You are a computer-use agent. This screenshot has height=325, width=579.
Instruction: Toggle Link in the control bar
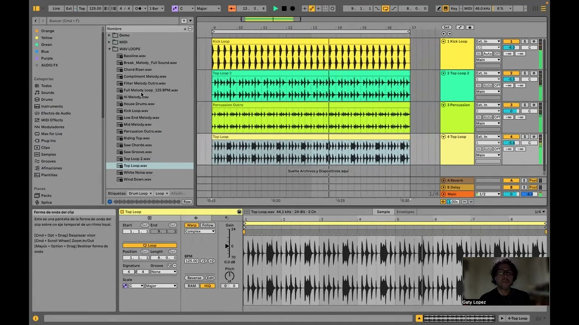pyautogui.click(x=56, y=9)
